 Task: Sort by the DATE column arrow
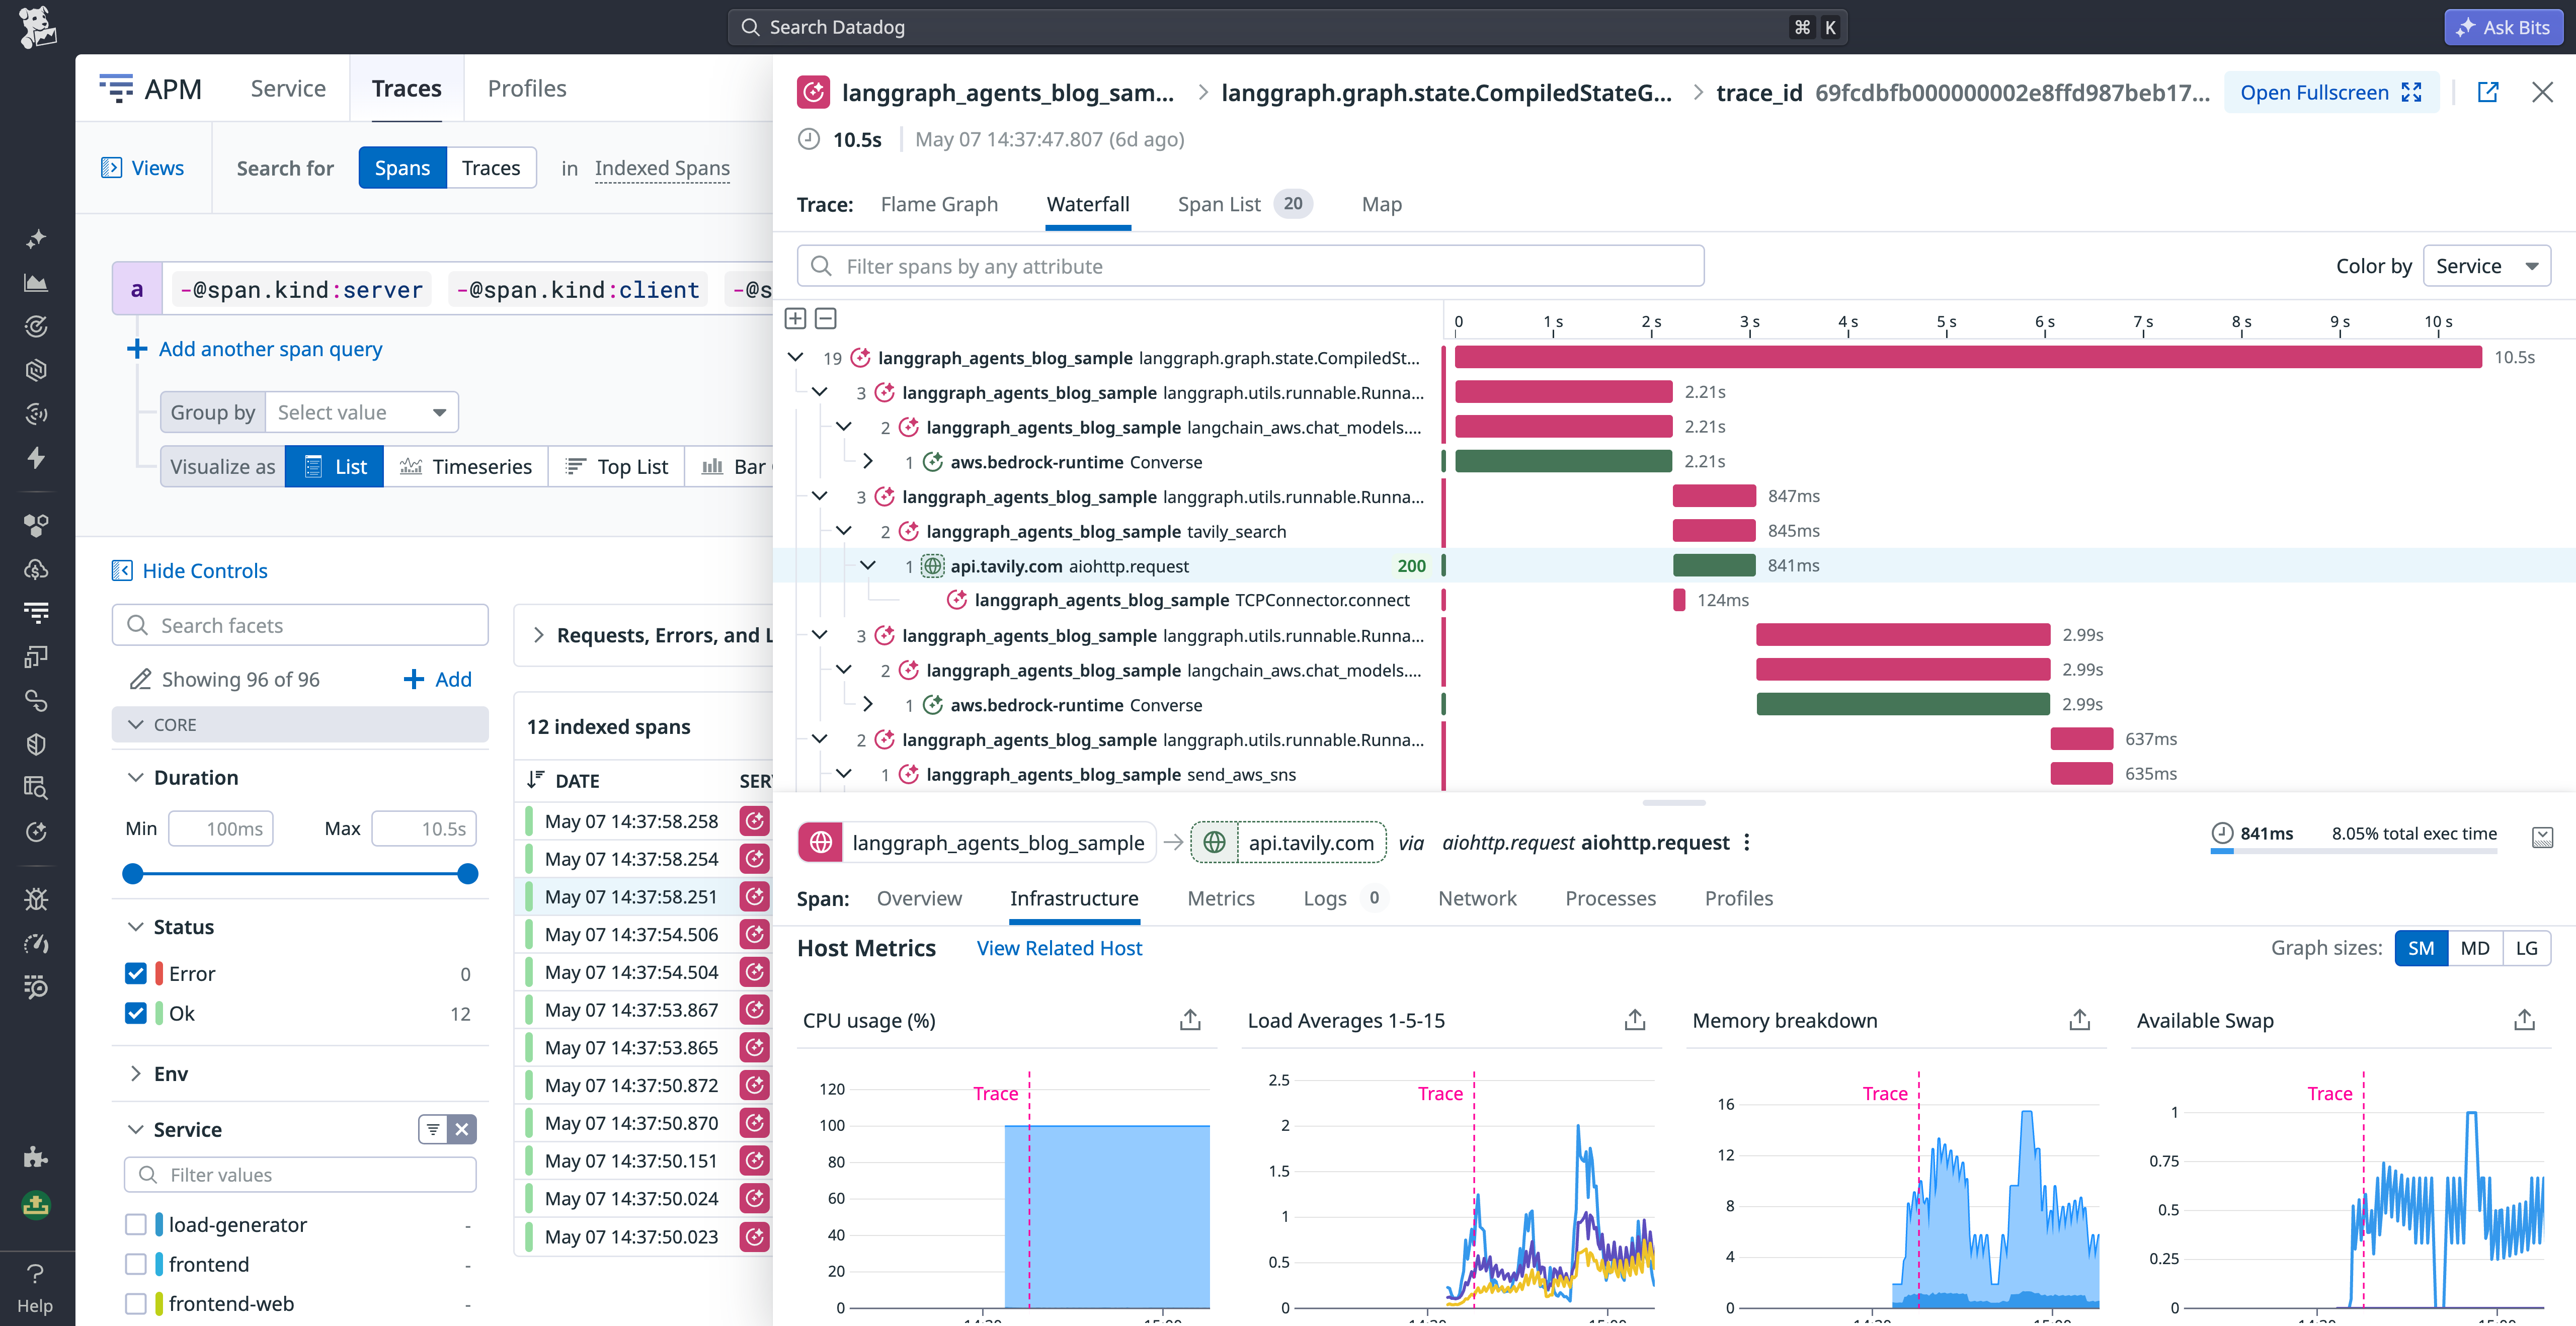(536, 779)
